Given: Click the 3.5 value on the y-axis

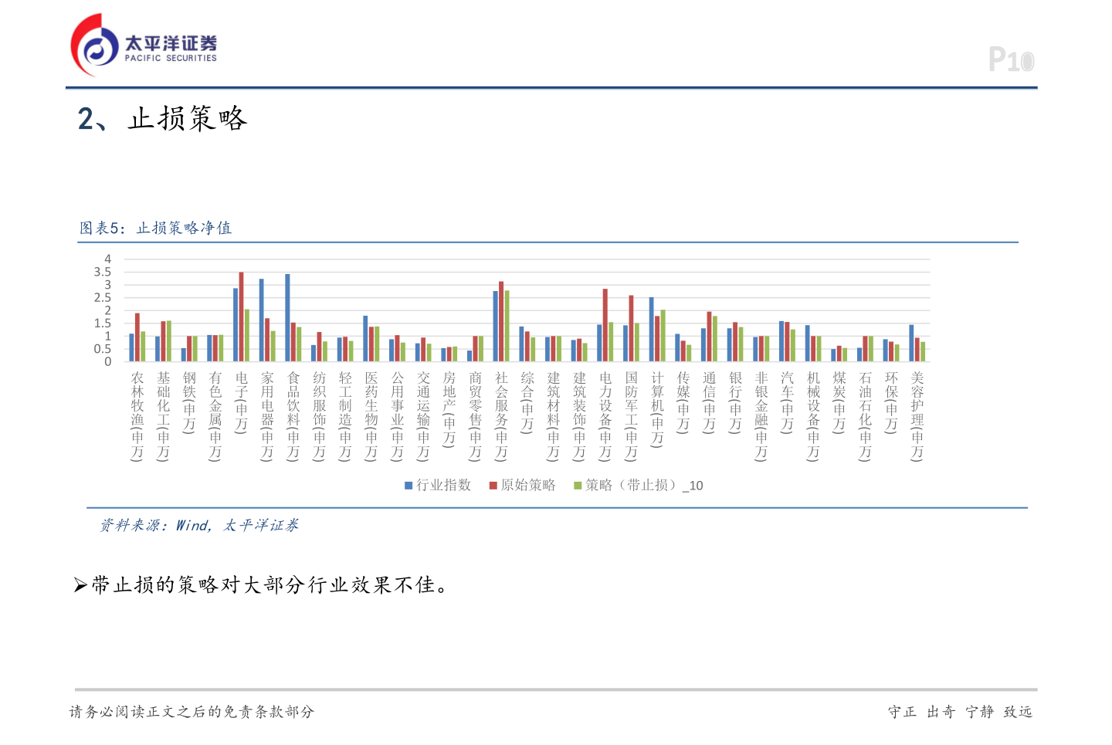Looking at the screenshot, I should point(103,272).
